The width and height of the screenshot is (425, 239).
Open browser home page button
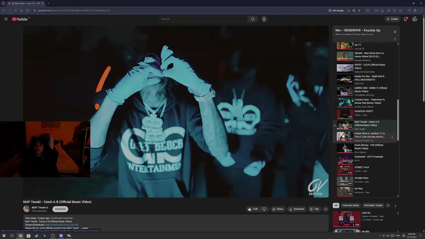coord(22,10)
